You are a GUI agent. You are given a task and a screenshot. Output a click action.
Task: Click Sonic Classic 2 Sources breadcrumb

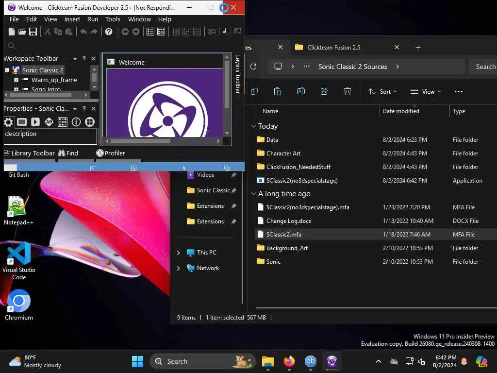click(x=352, y=67)
